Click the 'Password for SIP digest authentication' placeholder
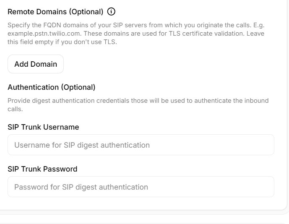Screen dimensions: 289x224 pyautogui.click(x=81, y=187)
